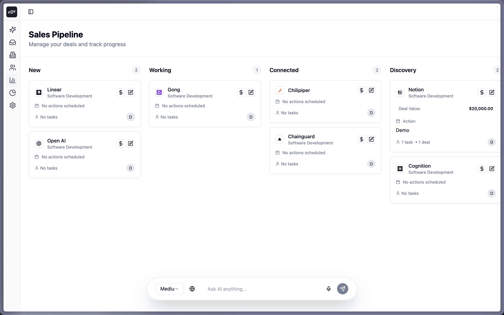The image size is (504, 315).
Task: Select the pipeline bar chart sidebar item
Action: [12, 80]
